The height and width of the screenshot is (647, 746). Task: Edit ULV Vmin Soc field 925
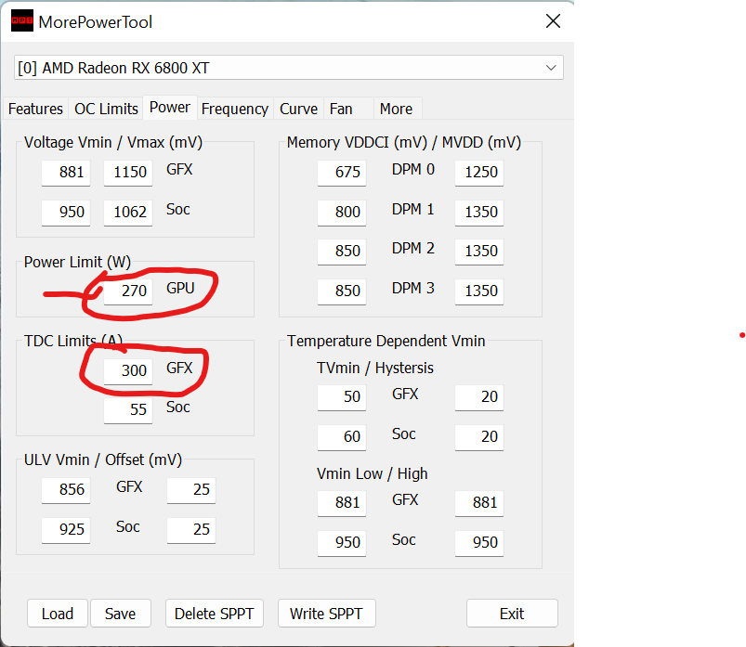click(66, 530)
